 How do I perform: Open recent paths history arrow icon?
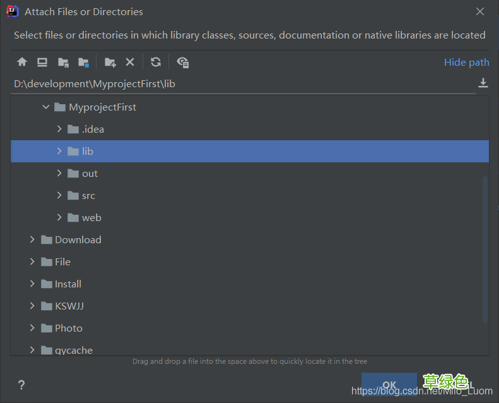coord(483,83)
